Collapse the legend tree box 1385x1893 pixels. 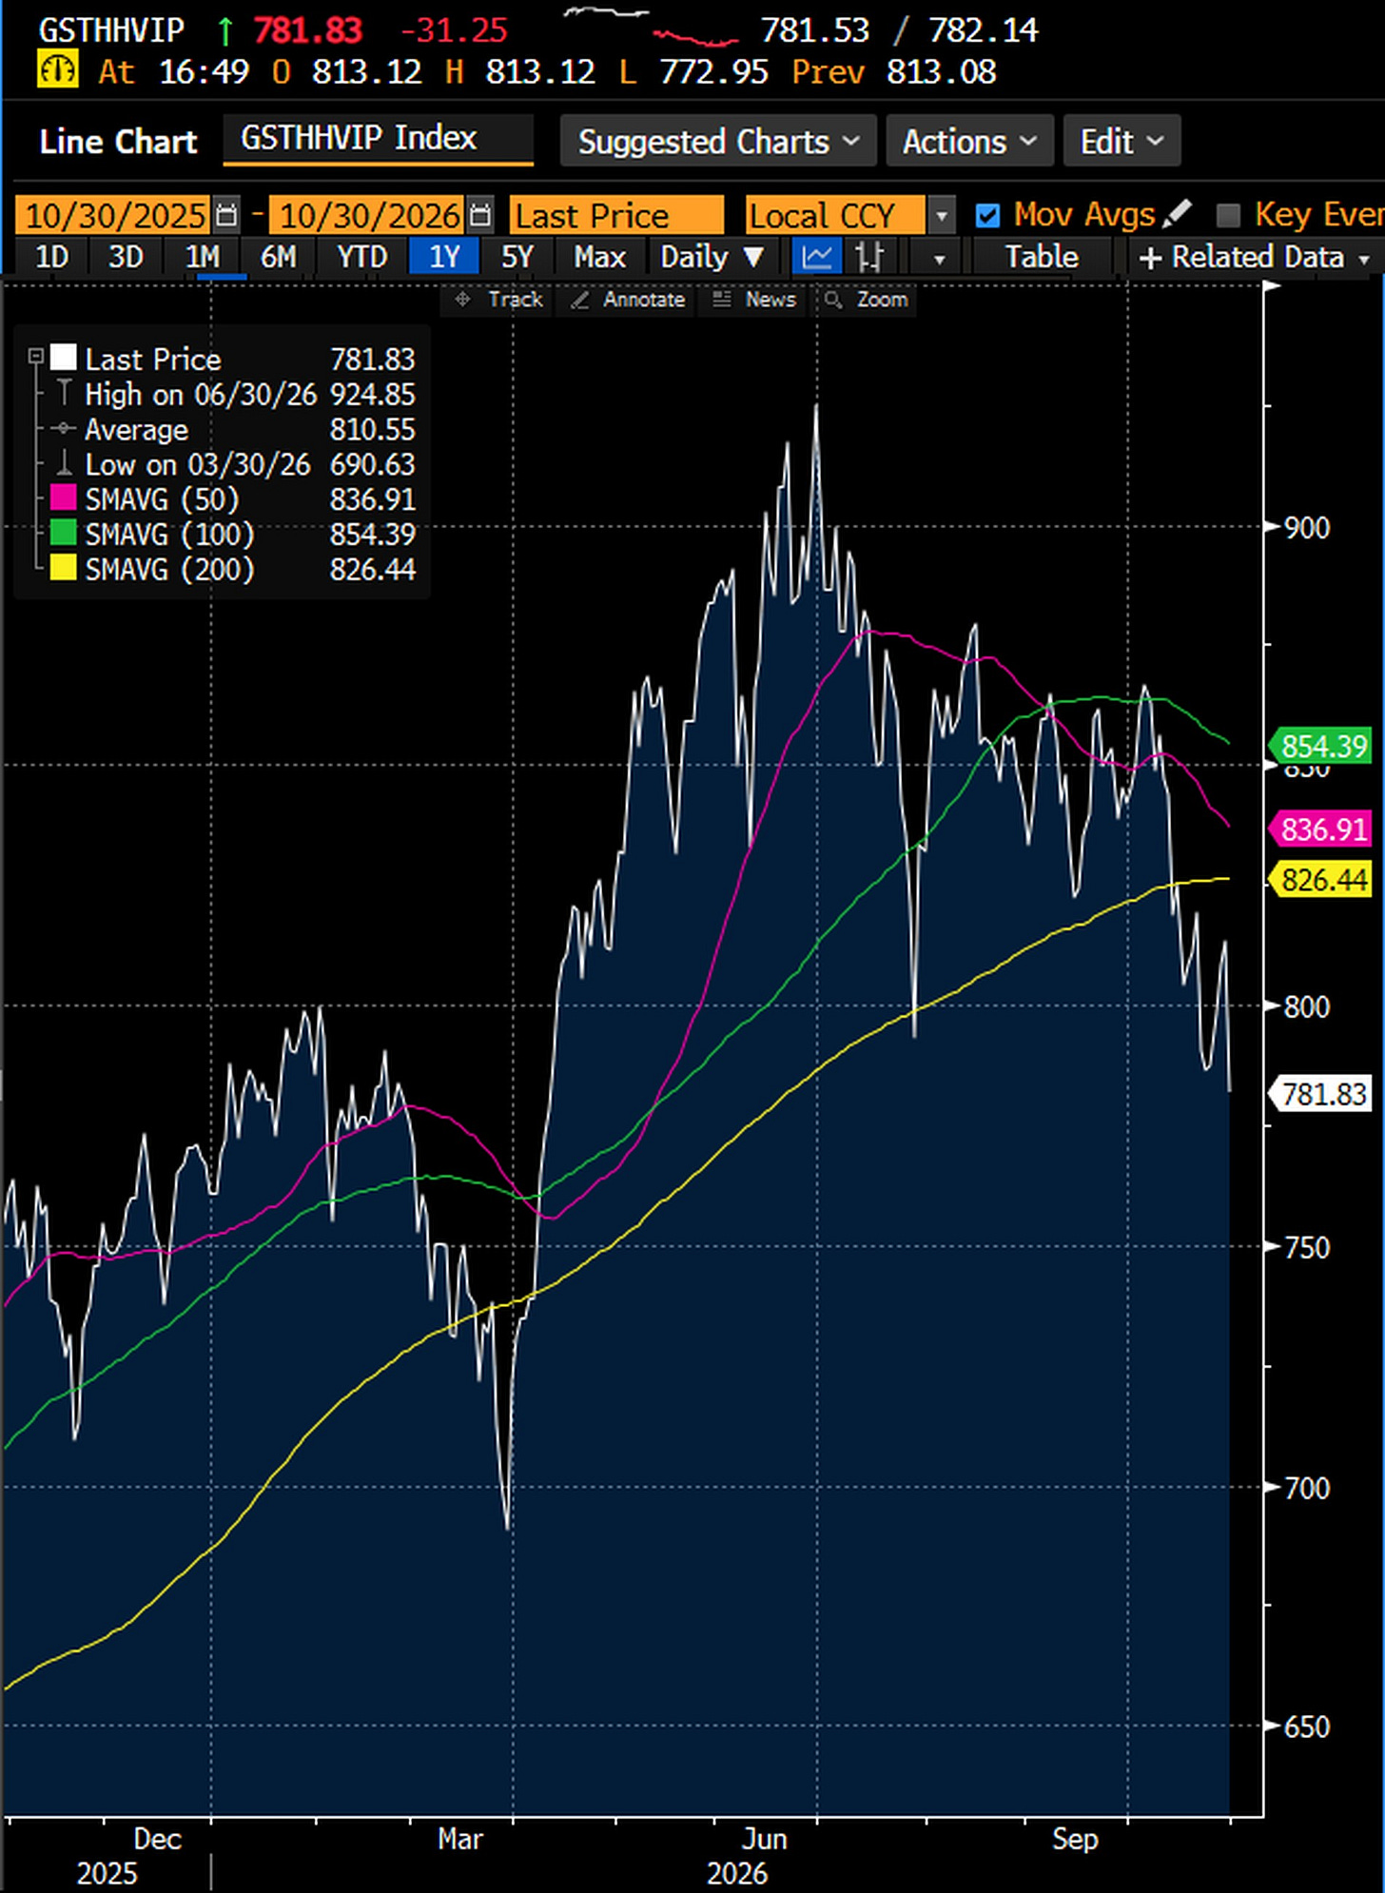click(x=35, y=357)
